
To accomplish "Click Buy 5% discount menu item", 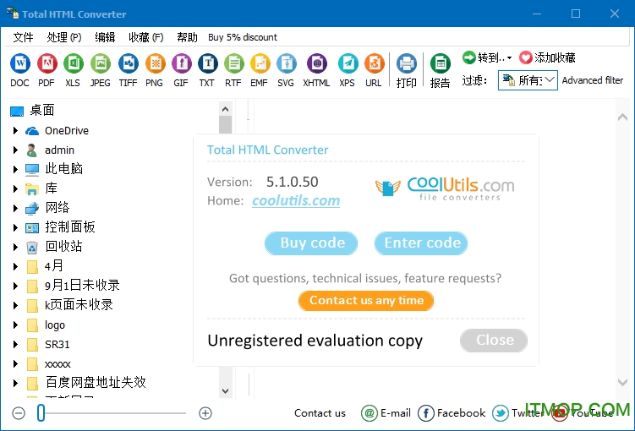I will coord(243,37).
